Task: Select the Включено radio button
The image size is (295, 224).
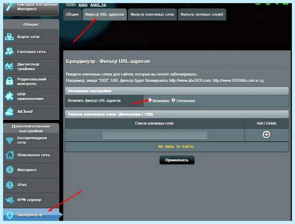Action: [150, 100]
